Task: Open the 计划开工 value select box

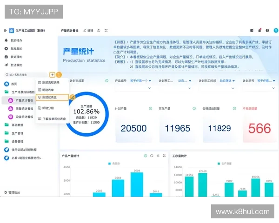Action: tap(175, 88)
